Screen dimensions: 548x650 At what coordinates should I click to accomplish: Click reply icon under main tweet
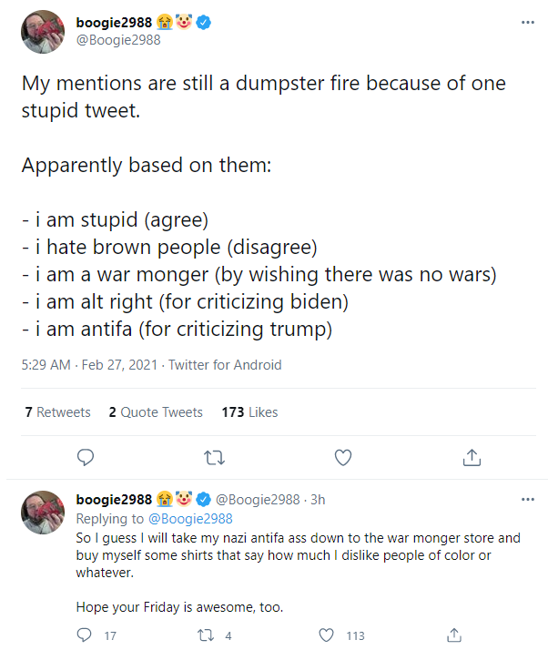(86, 458)
